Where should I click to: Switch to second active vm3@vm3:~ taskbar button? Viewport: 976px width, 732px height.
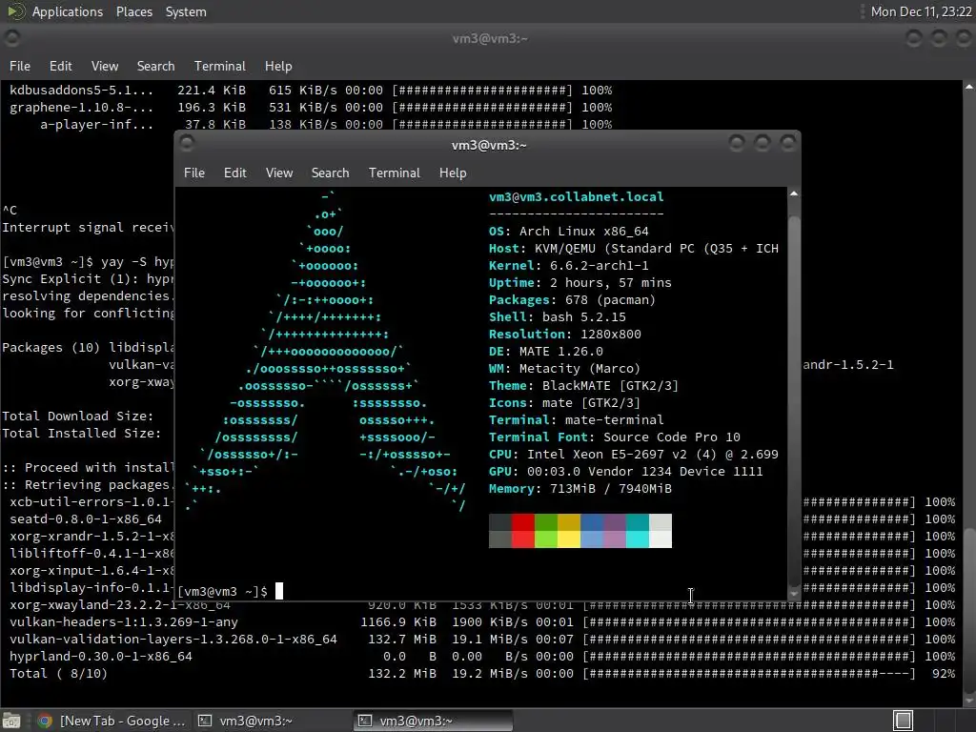click(433, 721)
